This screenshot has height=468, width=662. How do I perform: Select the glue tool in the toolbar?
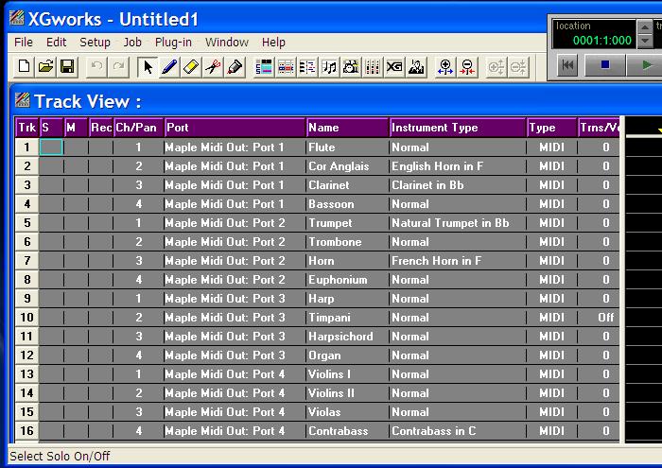click(235, 67)
